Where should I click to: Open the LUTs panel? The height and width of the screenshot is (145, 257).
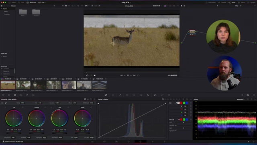[x=21, y=3]
